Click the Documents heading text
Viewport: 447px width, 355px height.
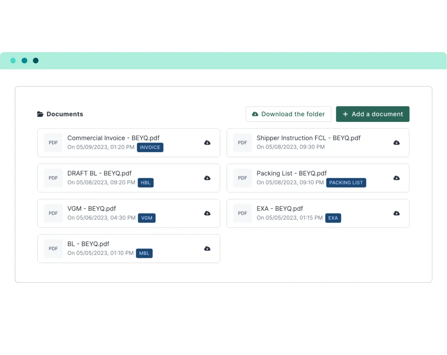[x=65, y=114]
